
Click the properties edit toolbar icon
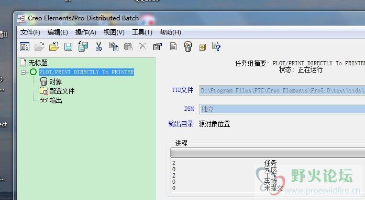(x=157, y=46)
